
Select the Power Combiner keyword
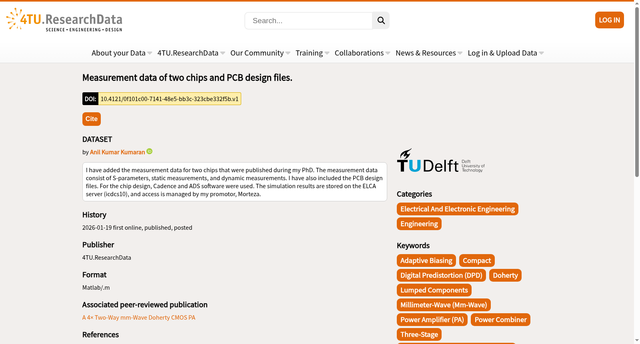(500, 320)
